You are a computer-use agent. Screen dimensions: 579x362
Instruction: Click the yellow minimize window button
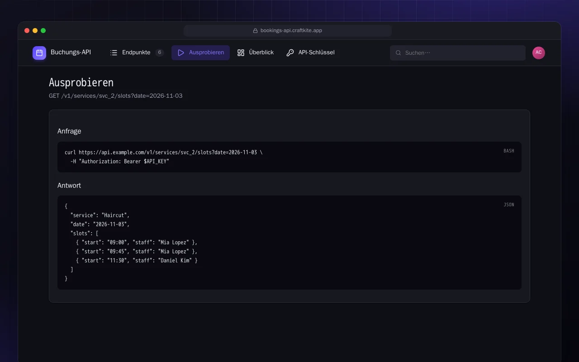(x=35, y=31)
